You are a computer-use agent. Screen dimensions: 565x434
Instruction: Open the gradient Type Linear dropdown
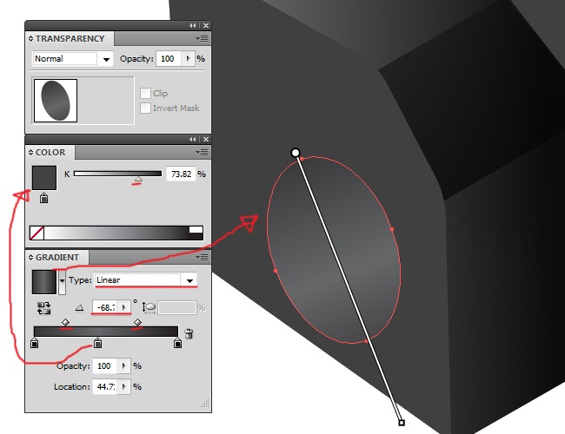coord(189,280)
